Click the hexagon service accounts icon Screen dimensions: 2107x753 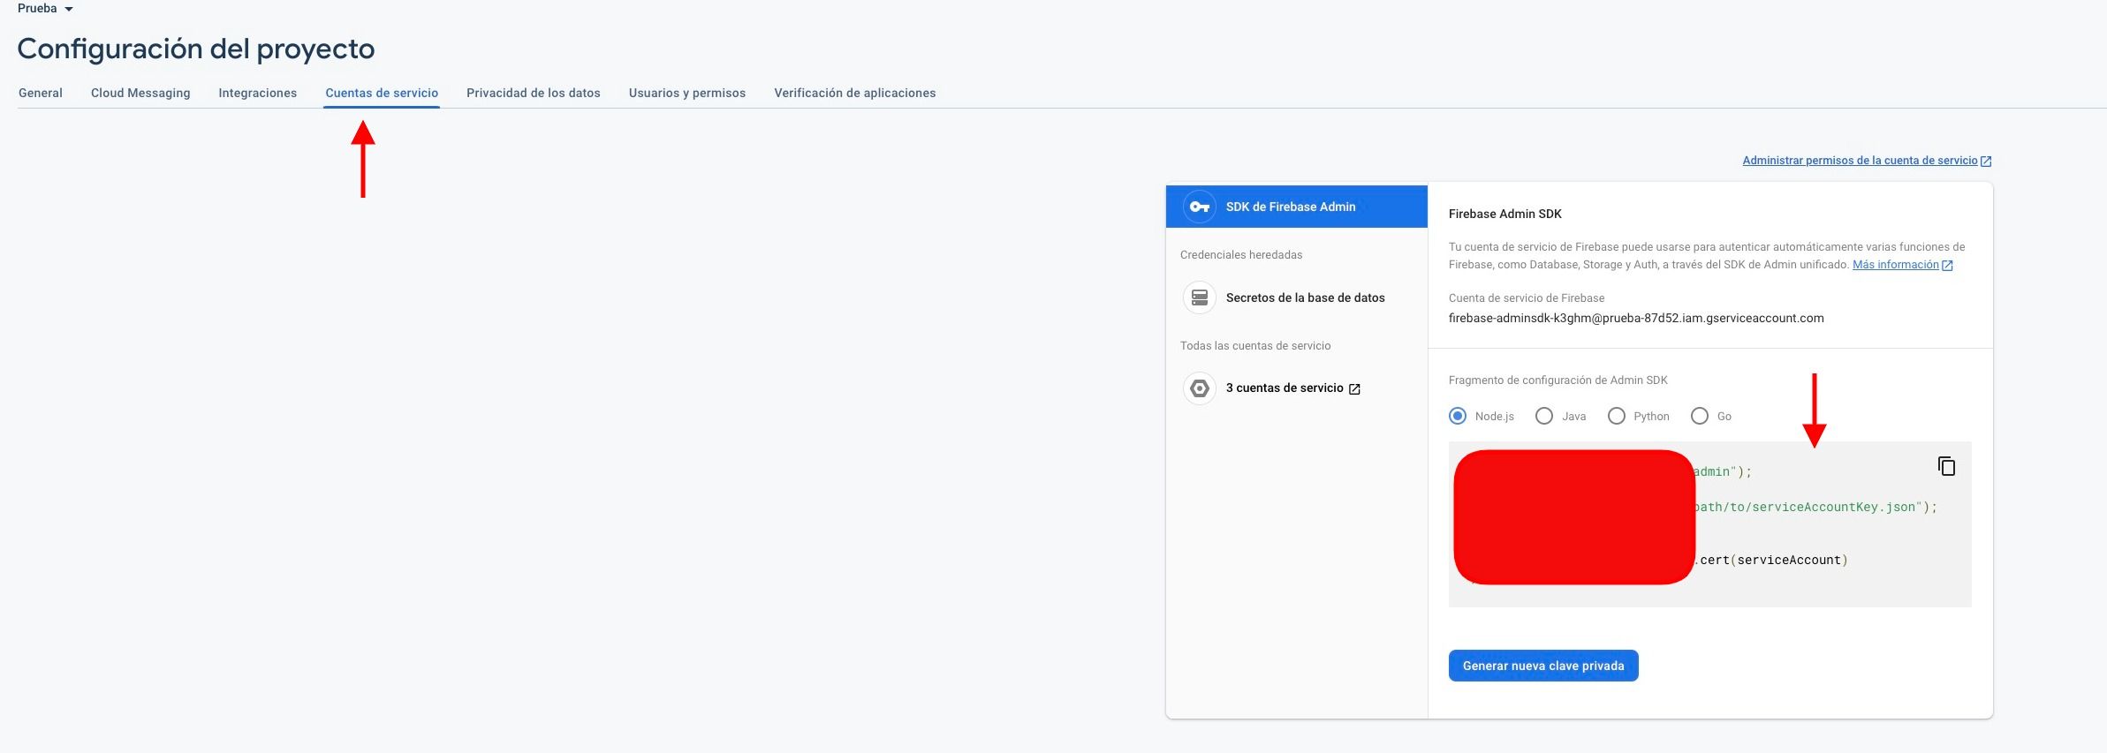(x=1200, y=388)
